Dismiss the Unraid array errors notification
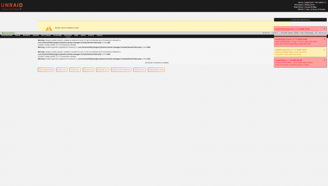Image resolution: width=328 pixels, height=186 pixels. click(324, 50)
